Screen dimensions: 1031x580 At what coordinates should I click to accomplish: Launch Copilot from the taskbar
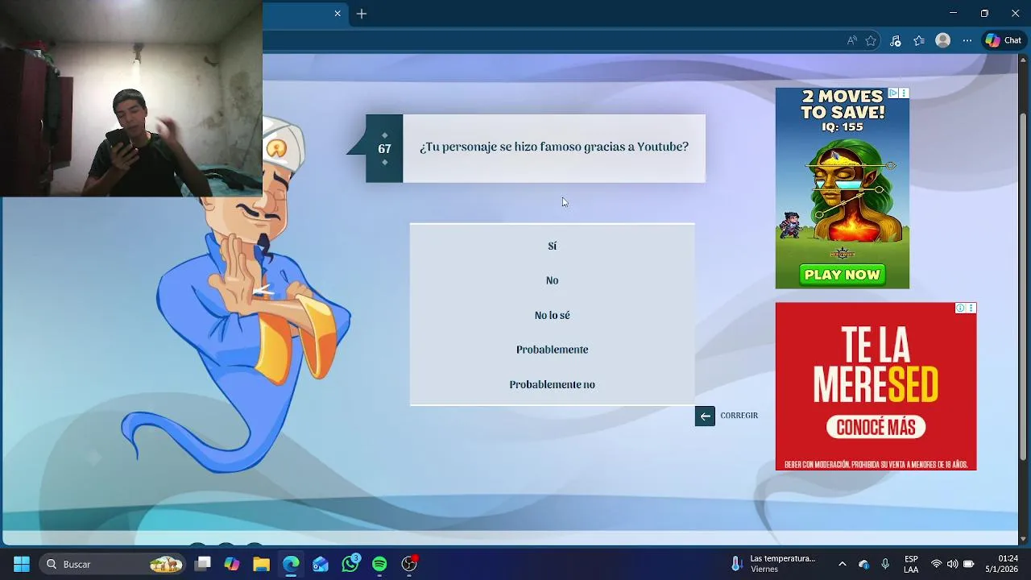coord(232,564)
